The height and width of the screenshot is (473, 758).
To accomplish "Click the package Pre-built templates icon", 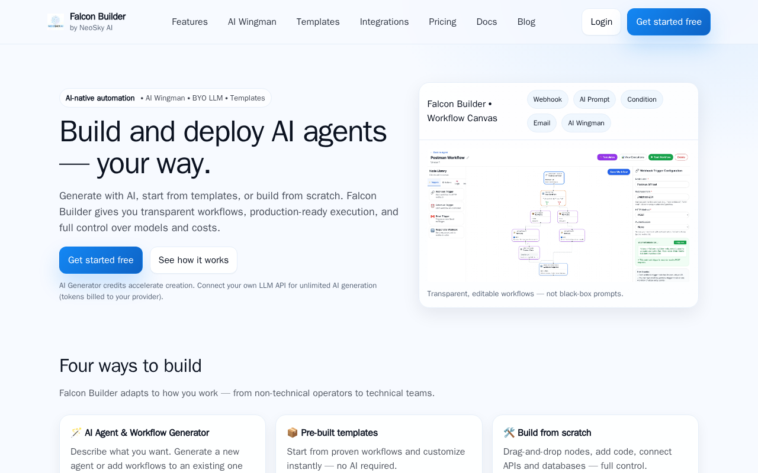I will coord(293,433).
